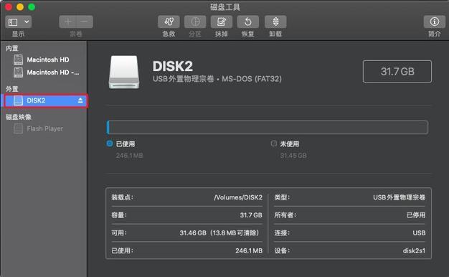Click the Erase (抹掉) toolbar icon
449x277 pixels.
pyautogui.click(x=222, y=22)
